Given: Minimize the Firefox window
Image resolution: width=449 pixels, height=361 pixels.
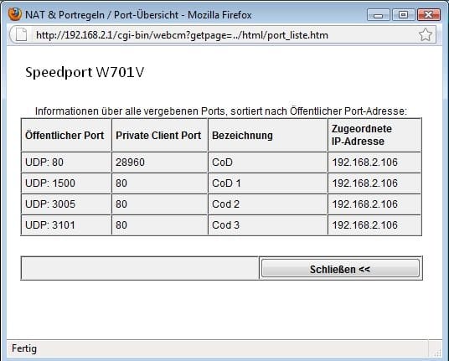Looking at the screenshot, I should click(x=379, y=14).
